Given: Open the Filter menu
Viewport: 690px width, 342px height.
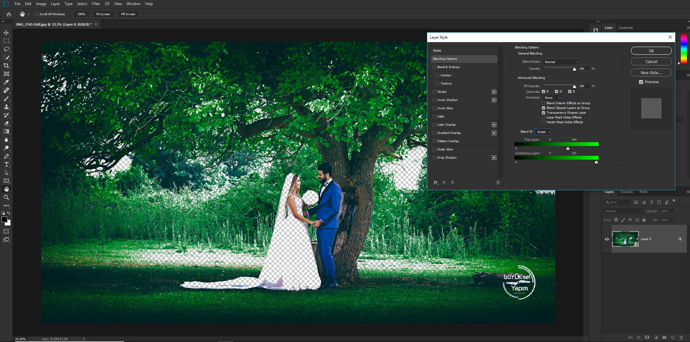Looking at the screenshot, I should pyautogui.click(x=96, y=4).
